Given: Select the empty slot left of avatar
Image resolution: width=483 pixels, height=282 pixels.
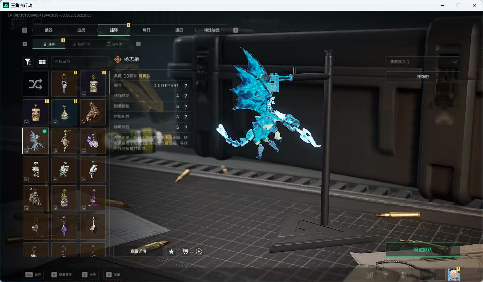Looking at the screenshot, I should [x=440, y=275].
